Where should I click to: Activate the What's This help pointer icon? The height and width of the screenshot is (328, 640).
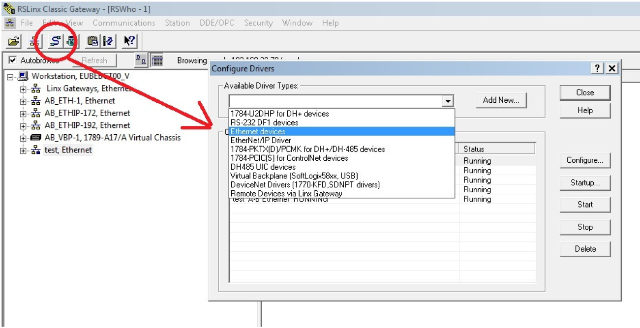click(129, 42)
